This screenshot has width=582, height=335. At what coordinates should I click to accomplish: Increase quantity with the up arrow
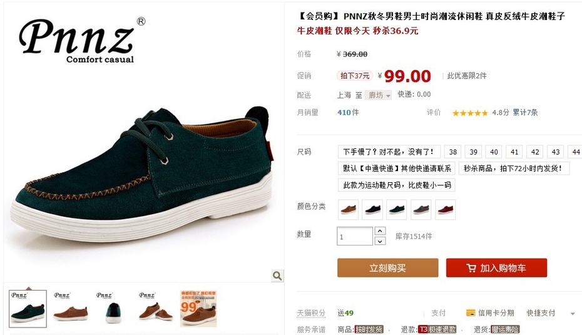[380, 231]
